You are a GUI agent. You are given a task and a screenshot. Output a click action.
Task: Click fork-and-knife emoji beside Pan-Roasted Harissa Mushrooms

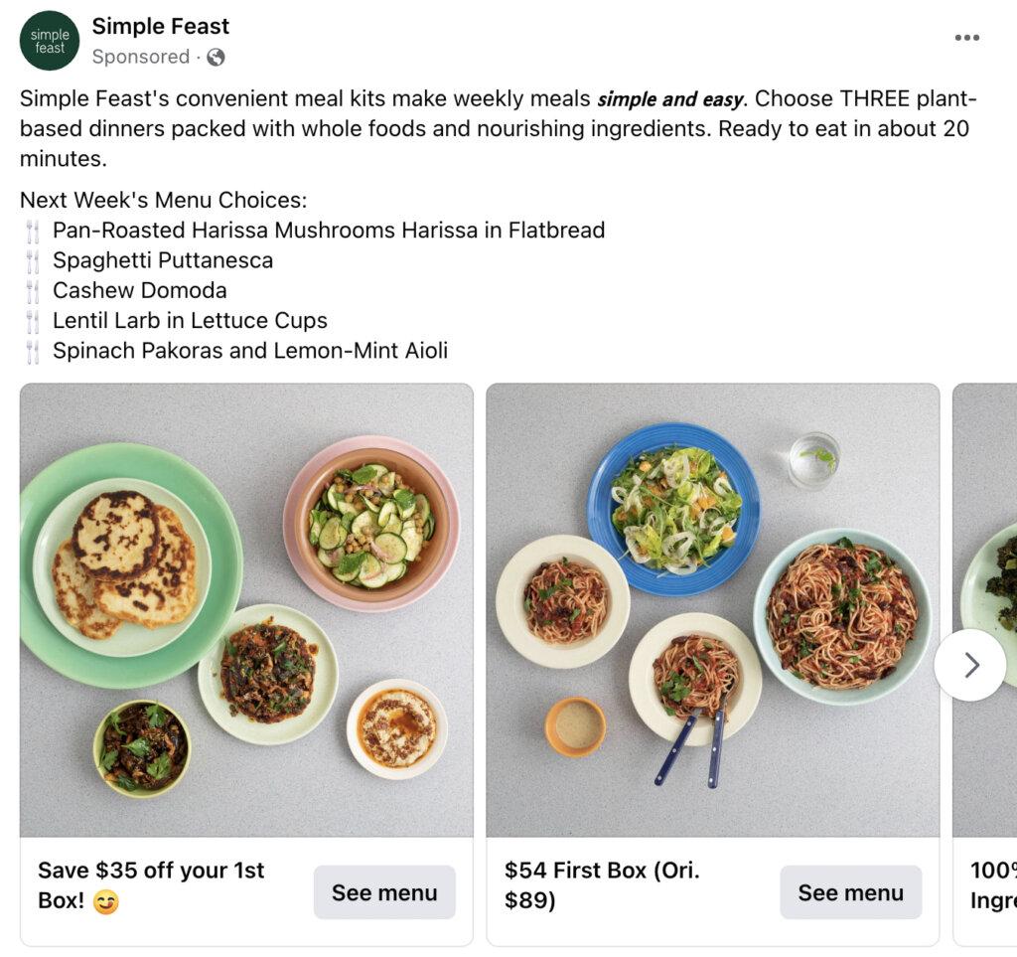(33, 231)
